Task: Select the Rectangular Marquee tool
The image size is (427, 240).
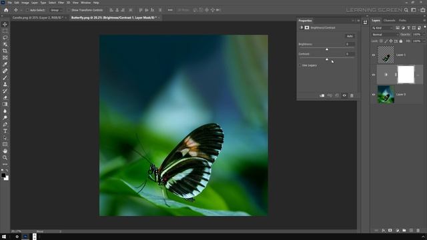Action: [5, 31]
